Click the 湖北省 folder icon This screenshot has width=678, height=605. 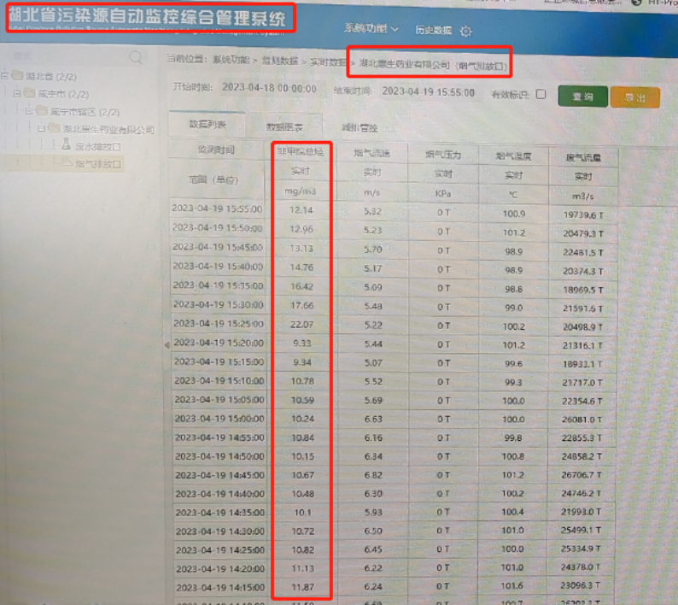click(18, 76)
